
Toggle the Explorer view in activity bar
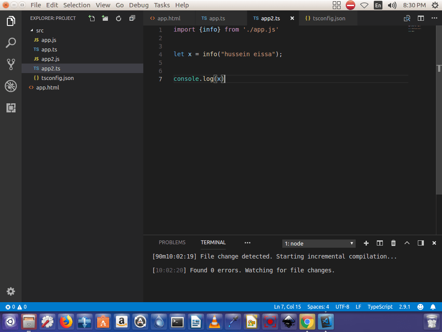(x=11, y=21)
